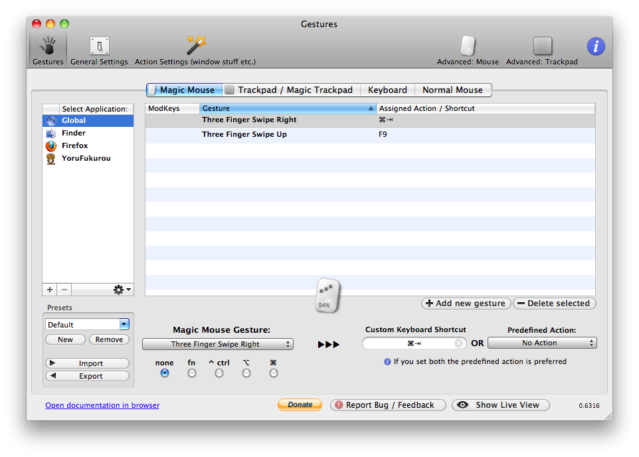The width and height of the screenshot is (639, 457).
Task: Click the Firefox application icon
Action: click(51, 146)
